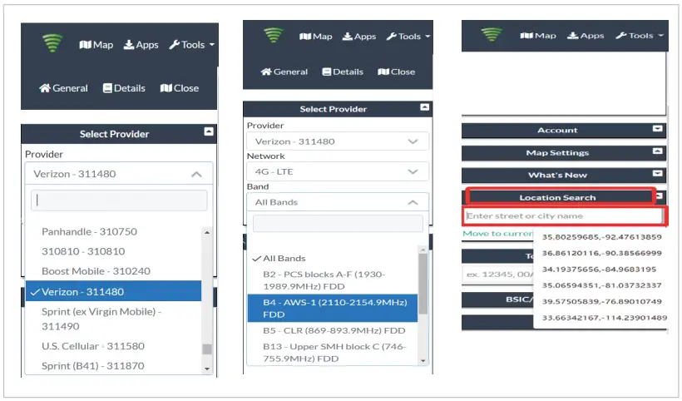Image resolution: width=682 pixels, height=401 pixels.
Task: Close the open Verizon provider dropdown in left panel
Action: click(119, 174)
